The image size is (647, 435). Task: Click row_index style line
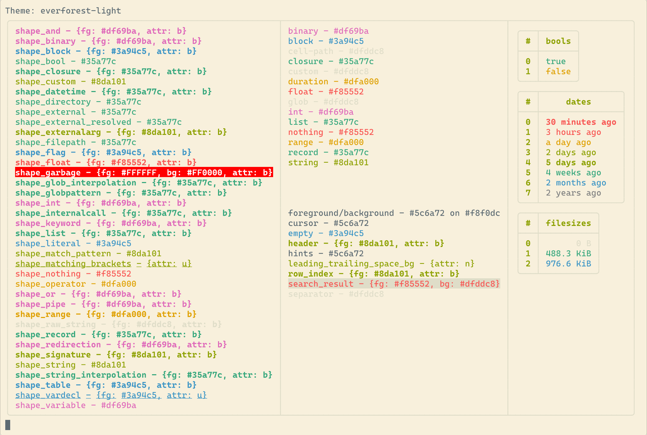coord(374,274)
